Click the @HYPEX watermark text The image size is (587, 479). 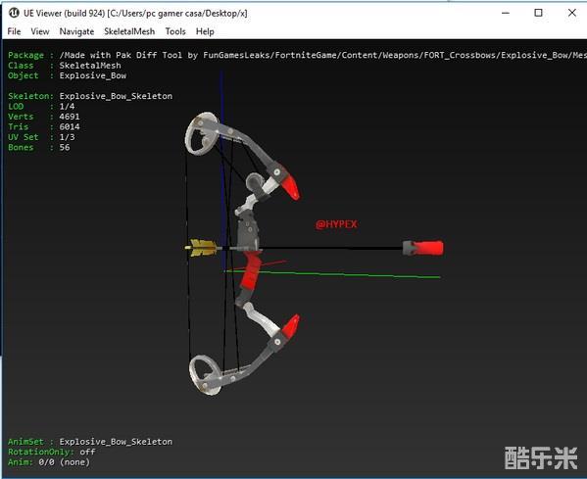pos(336,224)
